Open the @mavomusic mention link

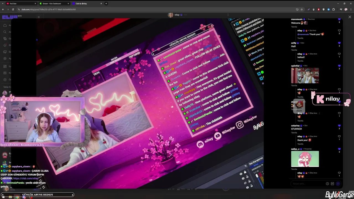click(x=303, y=34)
